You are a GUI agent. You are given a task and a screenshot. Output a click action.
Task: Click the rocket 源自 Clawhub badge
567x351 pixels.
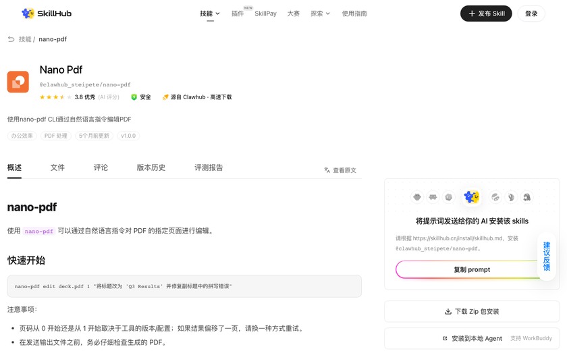pos(197,97)
